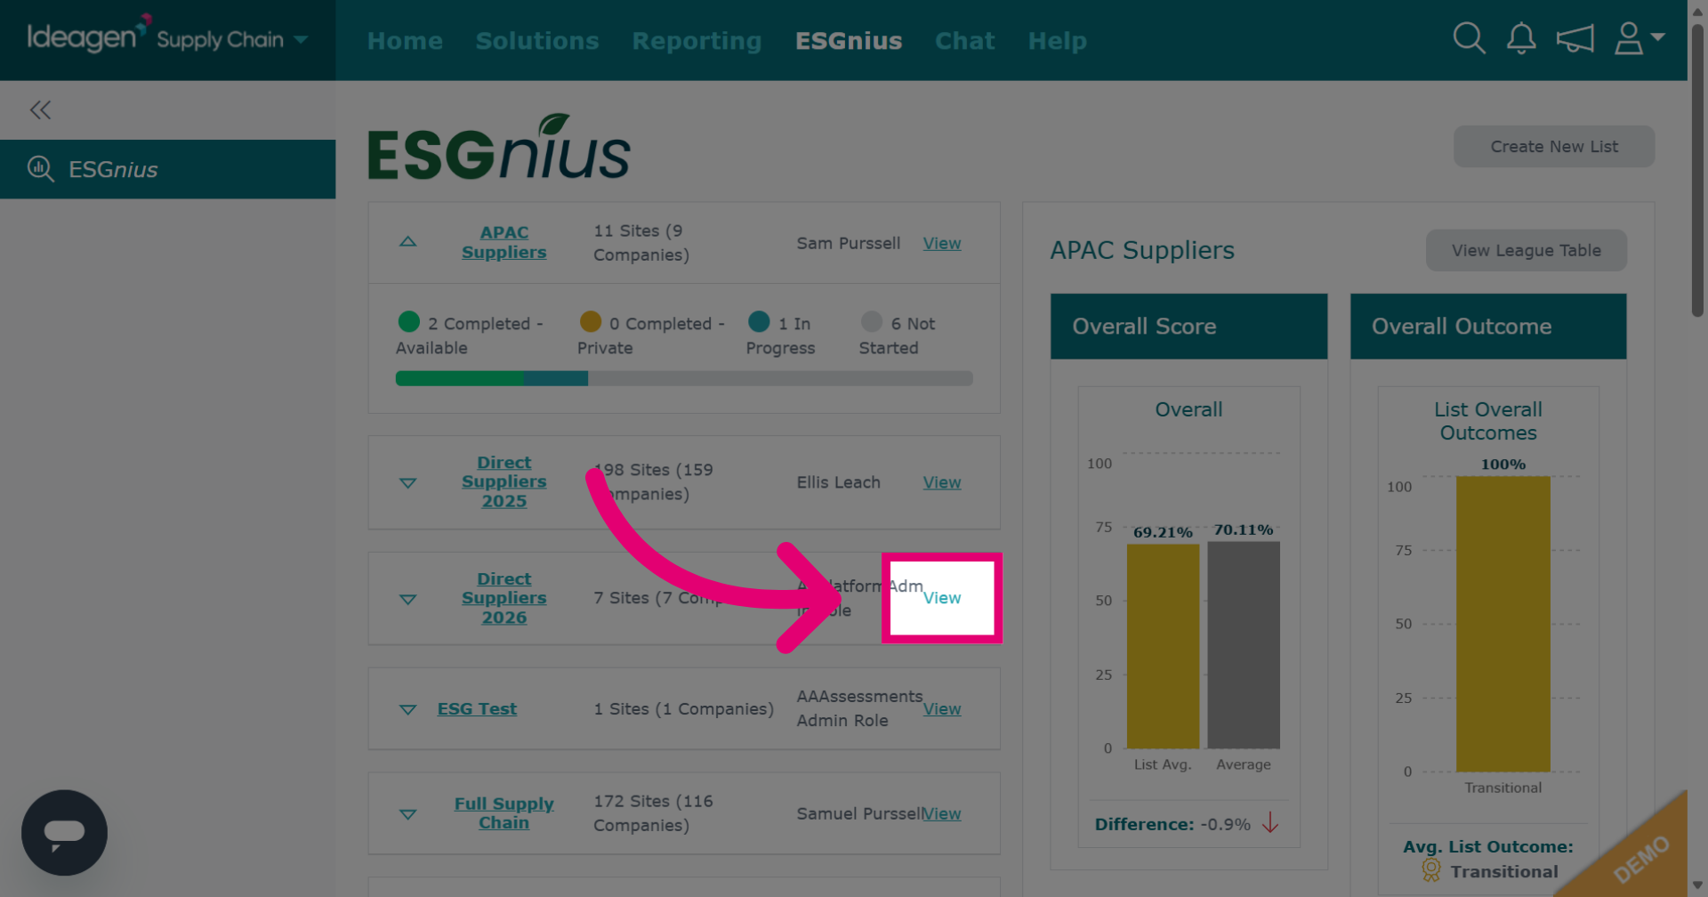
Task: Click the teal In Progress dot
Action: click(759, 321)
